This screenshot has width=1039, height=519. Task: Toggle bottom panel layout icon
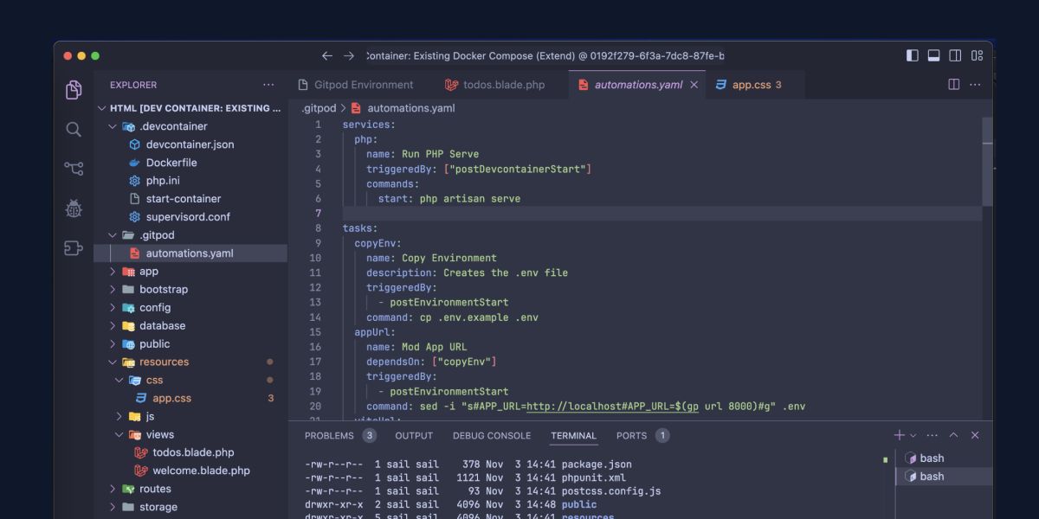click(934, 55)
